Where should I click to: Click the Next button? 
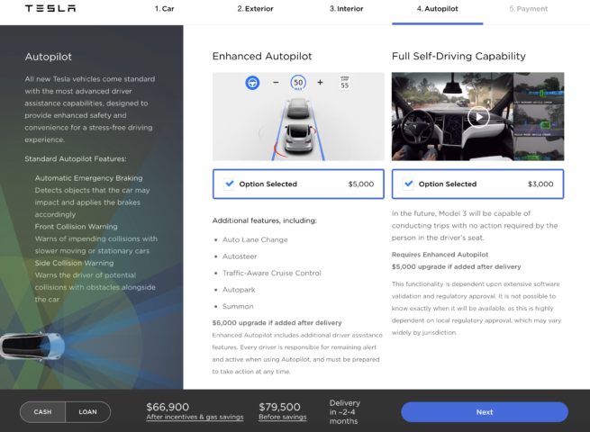(x=485, y=412)
